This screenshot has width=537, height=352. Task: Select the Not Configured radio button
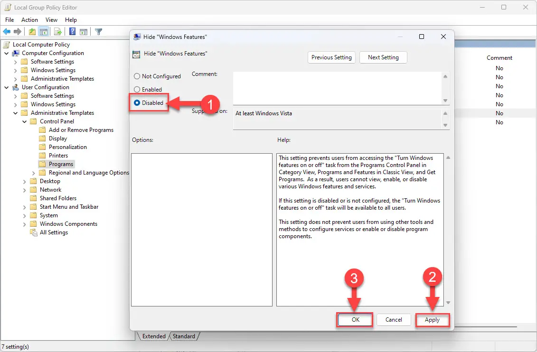click(137, 76)
